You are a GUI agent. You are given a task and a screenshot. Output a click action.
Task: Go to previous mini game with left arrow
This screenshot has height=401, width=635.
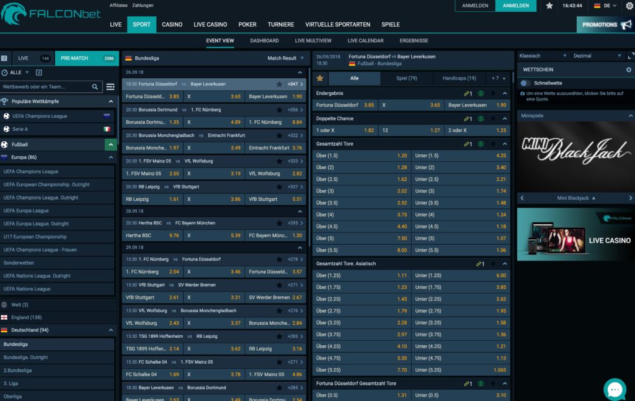click(522, 198)
